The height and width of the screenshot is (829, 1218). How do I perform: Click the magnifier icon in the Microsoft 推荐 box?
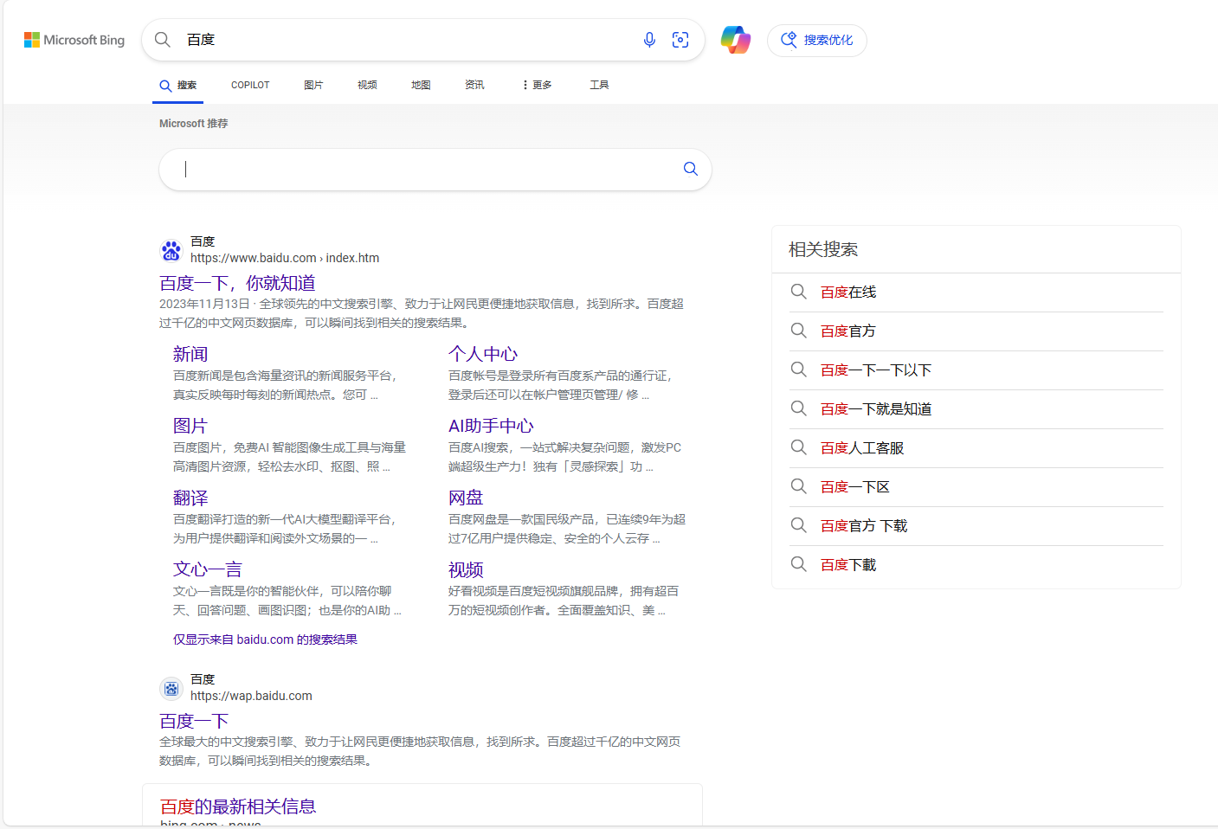pos(691,169)
